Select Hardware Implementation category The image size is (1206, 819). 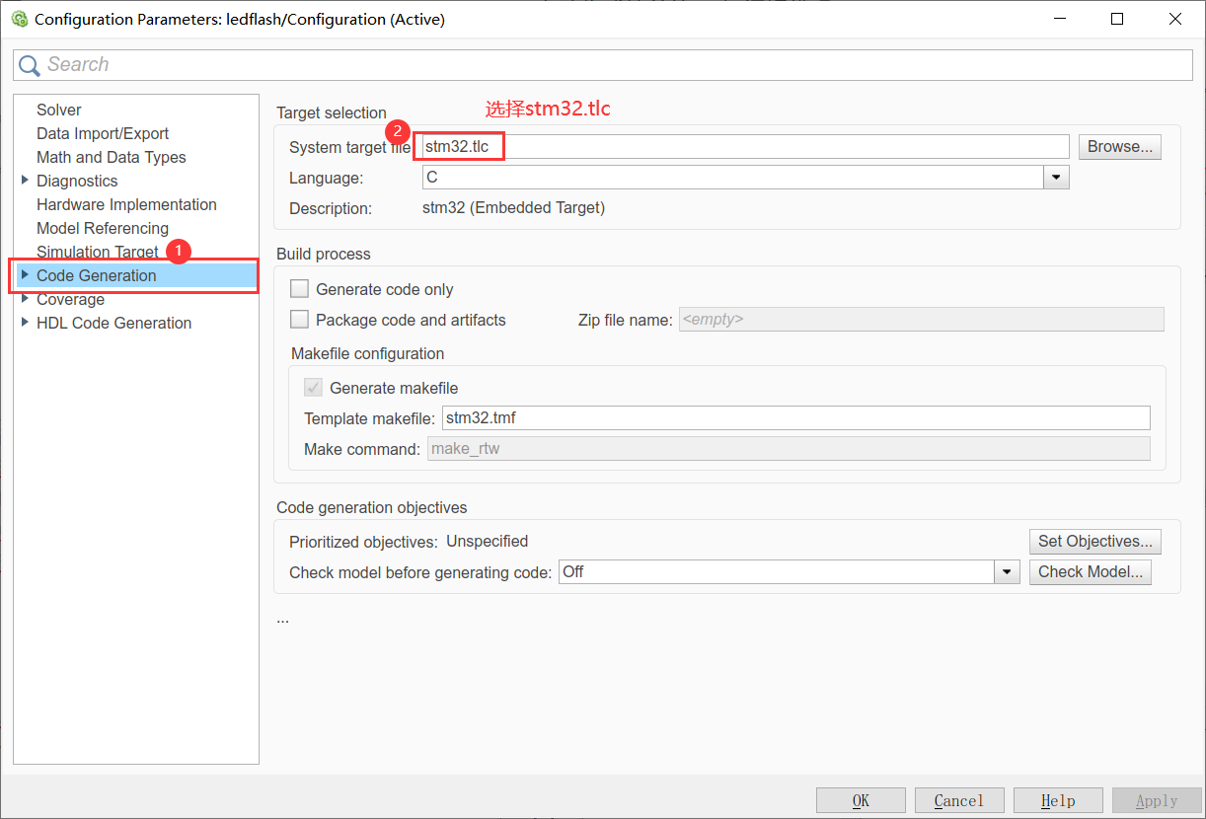[126, 204]
